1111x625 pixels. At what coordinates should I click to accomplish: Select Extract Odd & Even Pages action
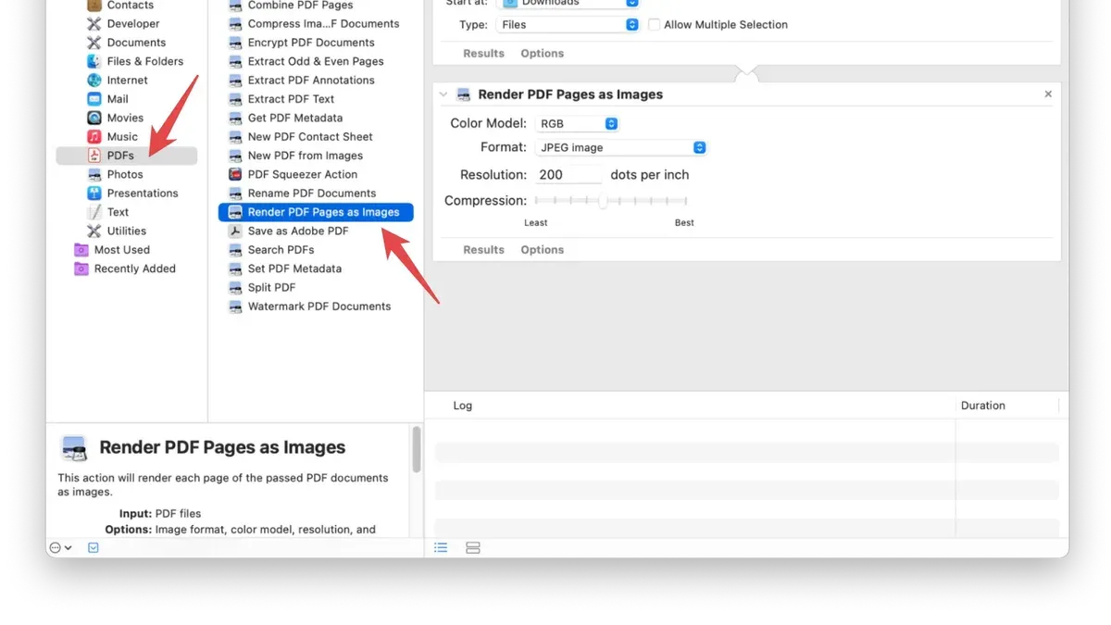coord(316,61)
